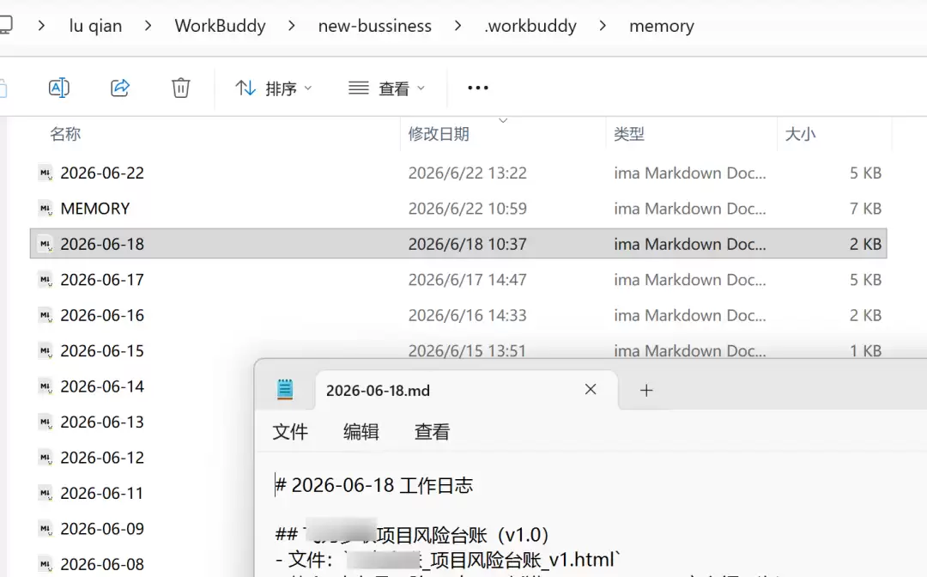927x577 pixels.
Task: Sort by the 类型 column header
Action: click(628, 134)
